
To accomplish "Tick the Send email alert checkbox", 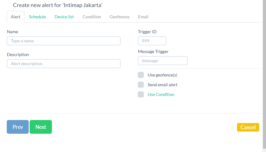I will pos(141,85).
